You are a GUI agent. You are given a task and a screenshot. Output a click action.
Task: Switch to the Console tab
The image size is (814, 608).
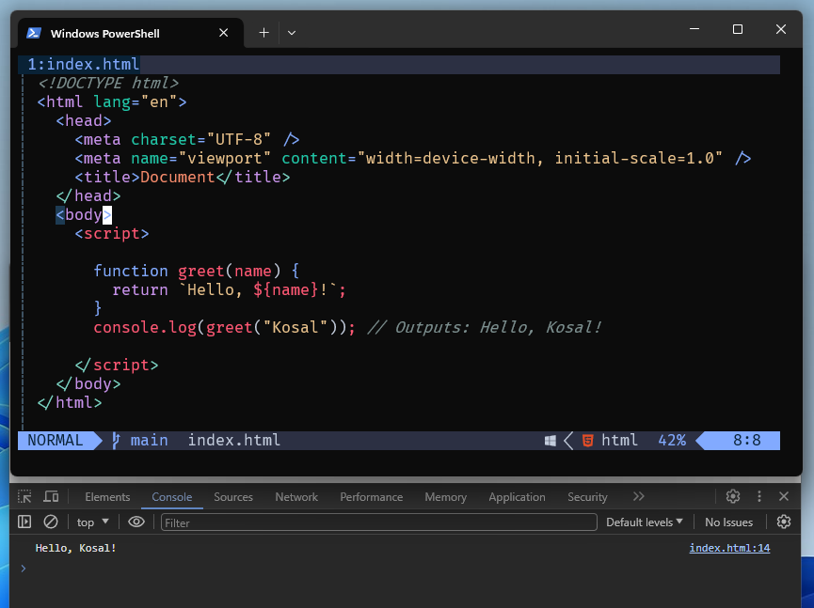172,497
